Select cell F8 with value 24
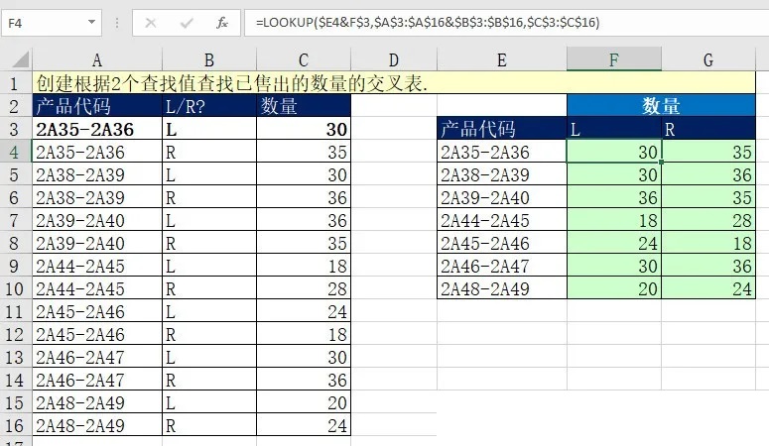 (614, 243)
